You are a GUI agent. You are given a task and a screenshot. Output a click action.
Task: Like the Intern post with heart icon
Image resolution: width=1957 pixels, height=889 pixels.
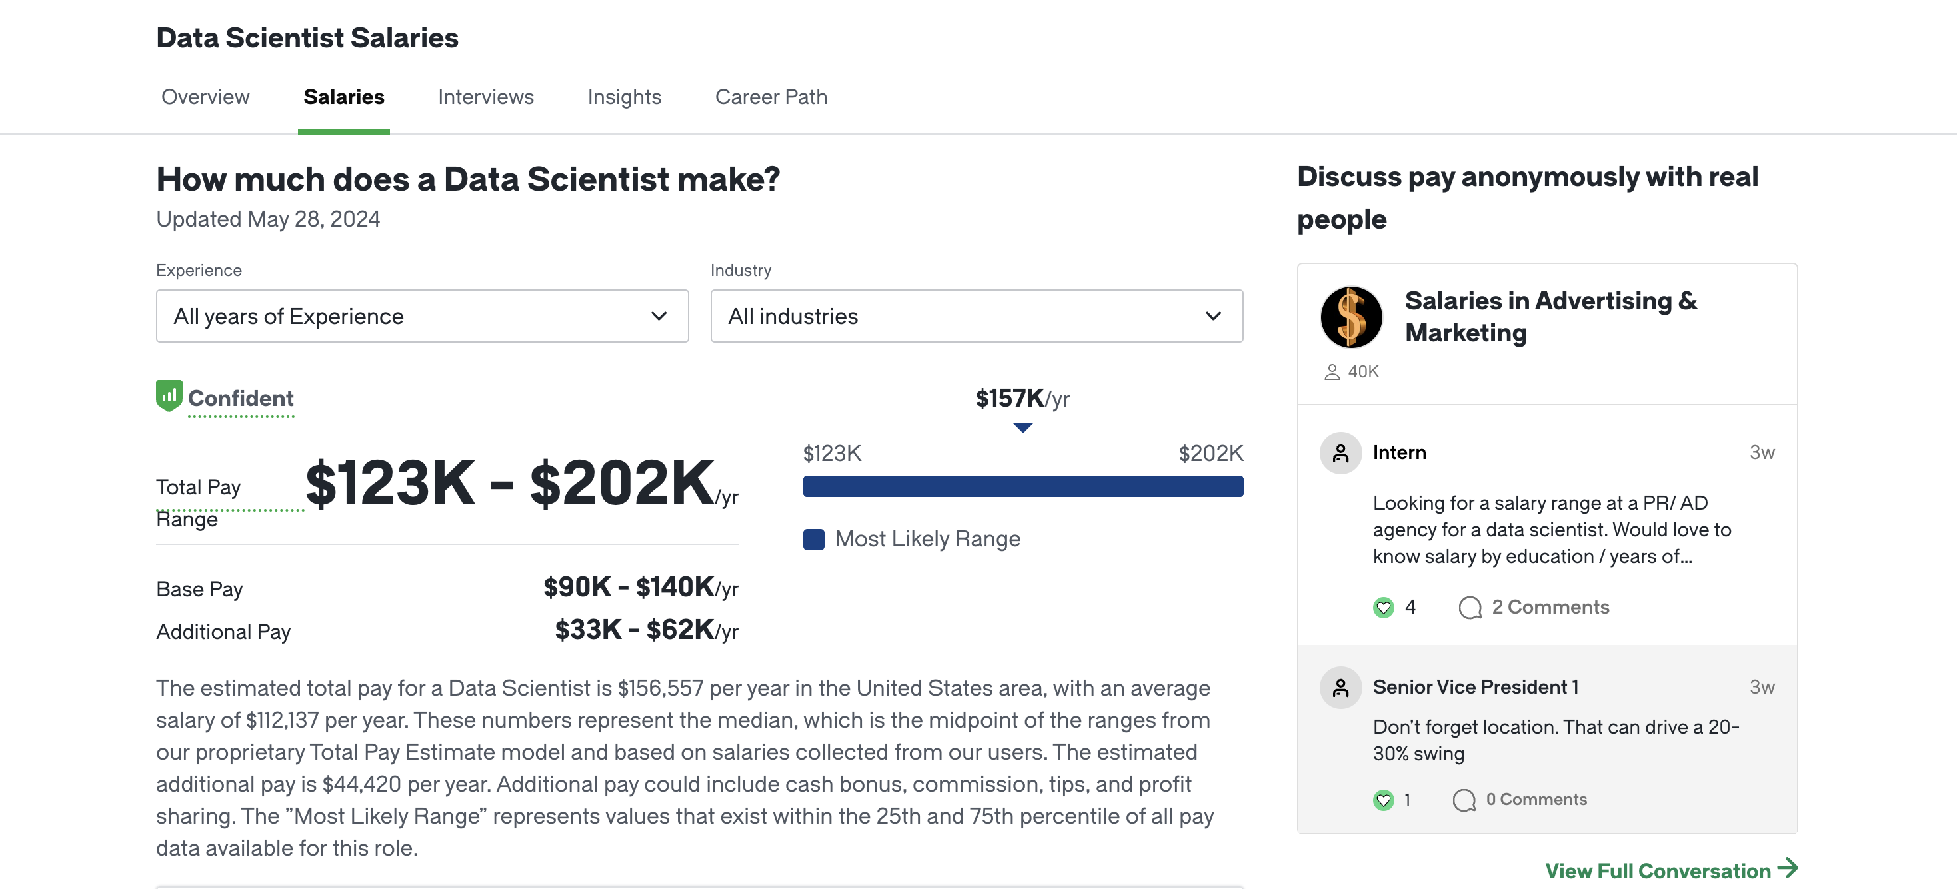pos(1383,608)
